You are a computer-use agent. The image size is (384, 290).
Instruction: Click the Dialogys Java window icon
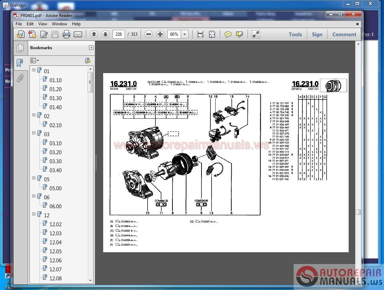(6, 5)
